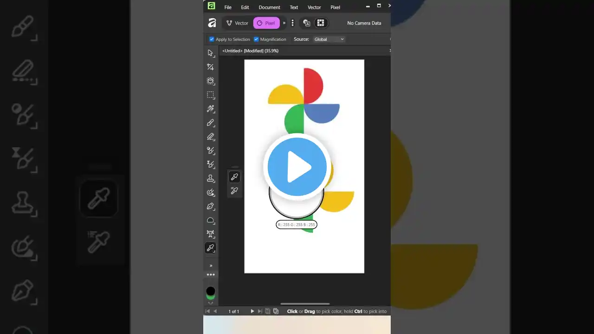Viewport: 594px width, 334px height.
Task: Open the persona overflow chevron
Action: 284,22
